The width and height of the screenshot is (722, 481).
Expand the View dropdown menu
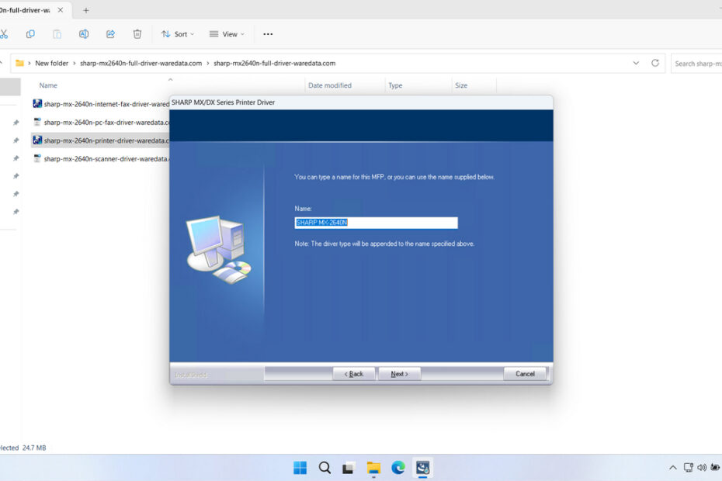(227, 34)
